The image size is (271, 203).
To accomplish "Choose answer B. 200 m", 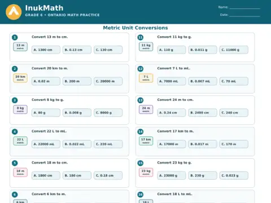I will coord(77,81).
